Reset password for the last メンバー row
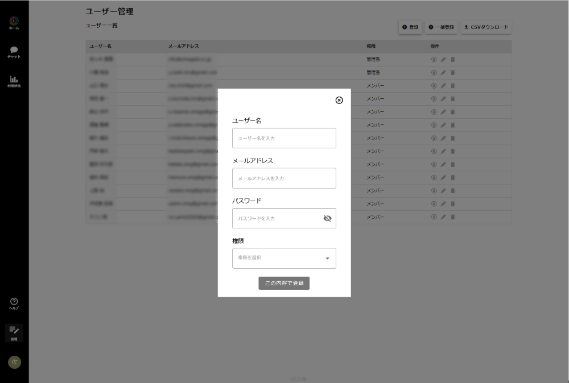 click(434, 217)
